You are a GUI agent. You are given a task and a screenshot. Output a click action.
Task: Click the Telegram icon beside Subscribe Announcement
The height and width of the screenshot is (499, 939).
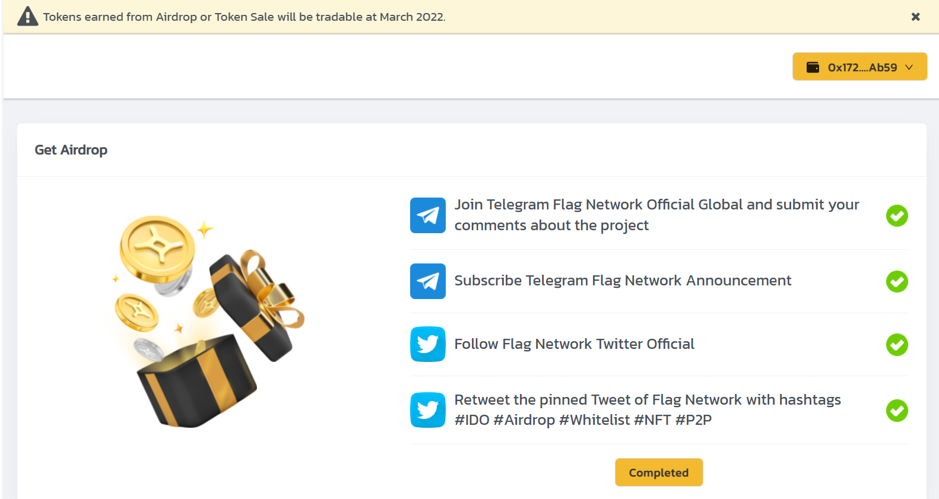coord(427,281)
